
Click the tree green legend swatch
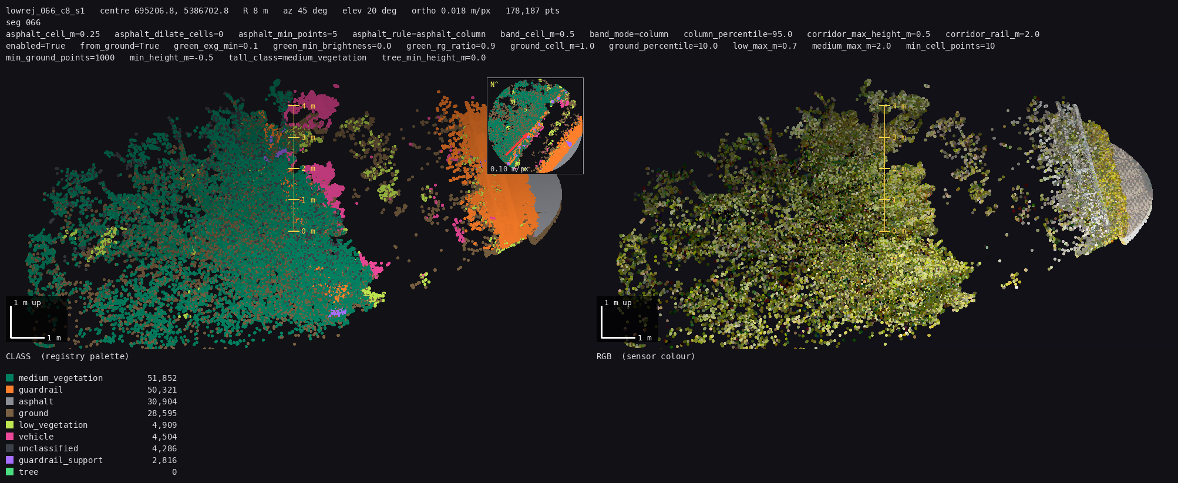pos(9,472)
